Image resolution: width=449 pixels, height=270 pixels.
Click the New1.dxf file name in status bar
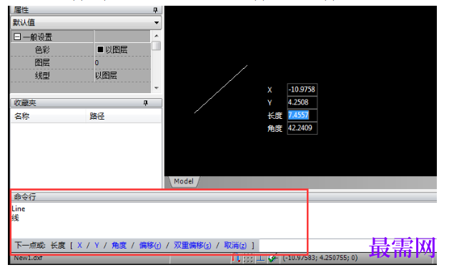[x=28, y=258]
